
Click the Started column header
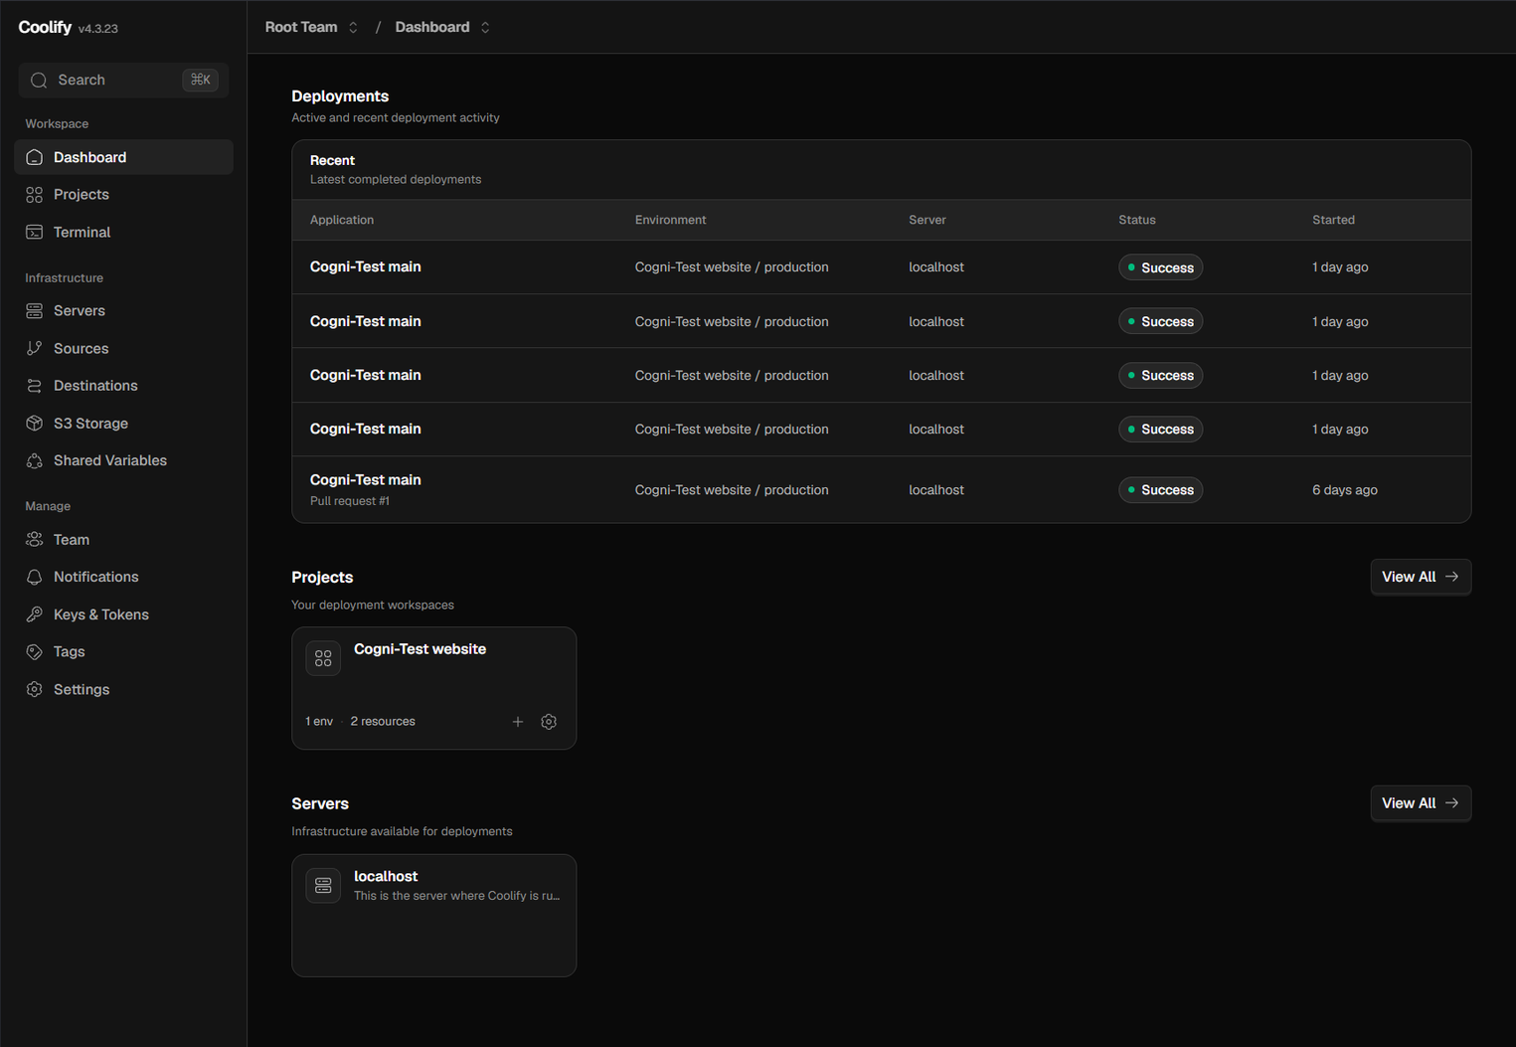1333,220
